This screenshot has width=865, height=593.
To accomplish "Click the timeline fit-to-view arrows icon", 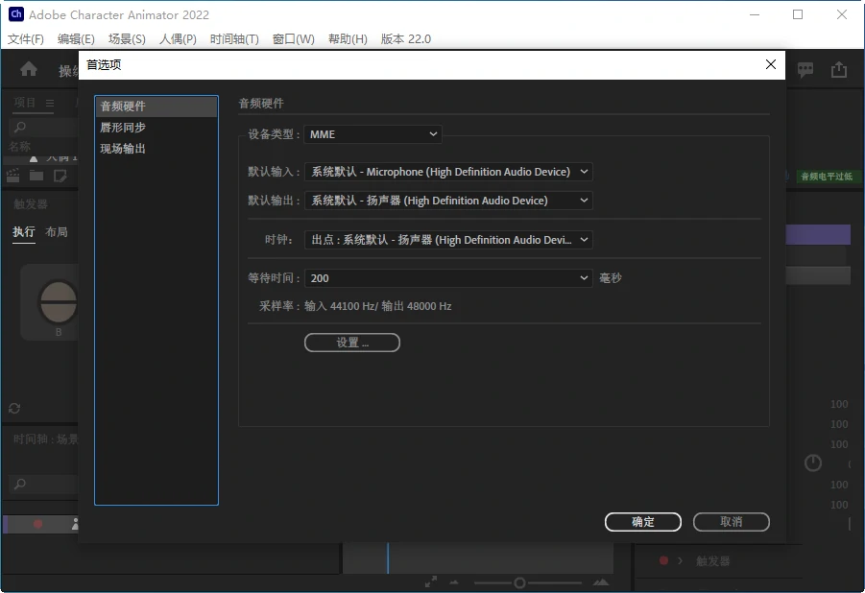I will pos(431,581).
